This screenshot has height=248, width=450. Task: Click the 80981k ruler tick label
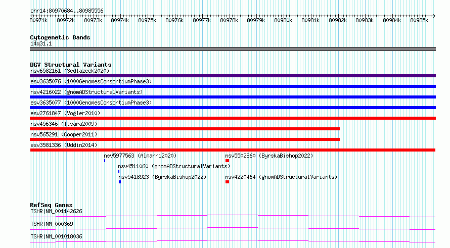tap(310, 20)
